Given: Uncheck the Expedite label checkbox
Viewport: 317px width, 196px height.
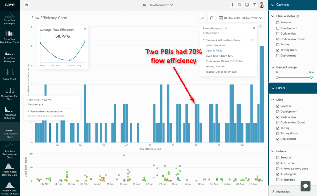Looking at the screenshot, I should (x=278, y=163).
